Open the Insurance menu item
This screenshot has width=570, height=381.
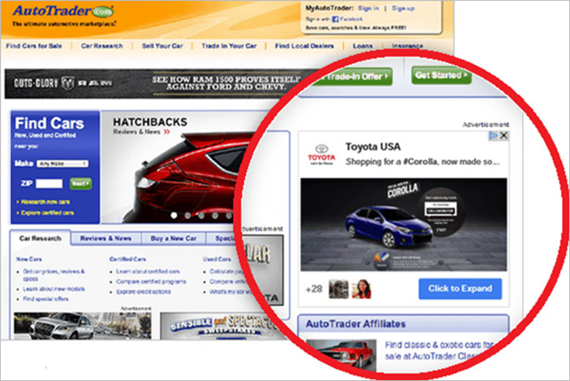tap(407, 46)
